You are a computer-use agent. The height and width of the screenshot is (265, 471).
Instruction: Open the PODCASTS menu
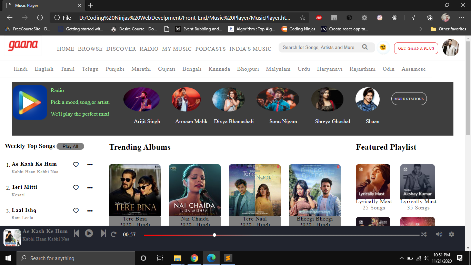(210, 49)
